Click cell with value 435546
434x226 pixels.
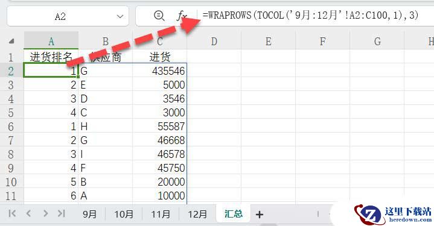160,71
